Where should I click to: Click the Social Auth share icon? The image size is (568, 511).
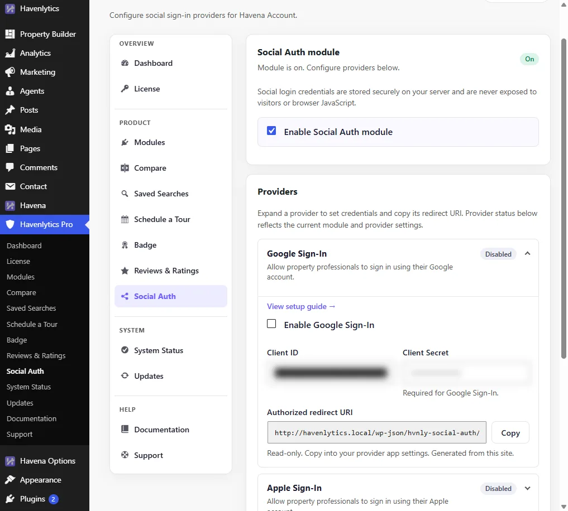click(x=125, y=296)
